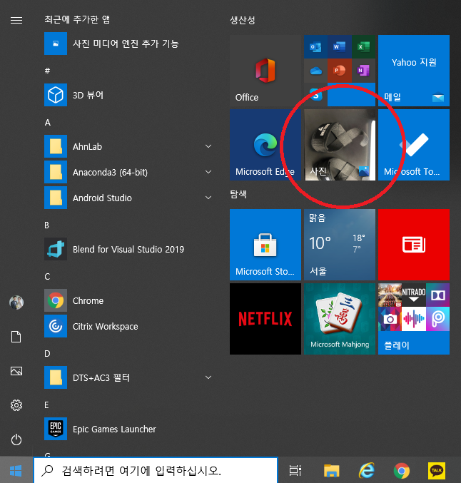Open the AhnLab folder icon
Image resolution: width=461 pixels, height=483 pixels.
tap(56, 146)
